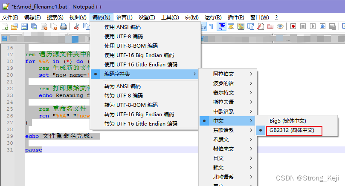Viewport: 345px width, 186px height.
Task: Expand the 东欧语系 character set submenu
Action: (228, 130)
